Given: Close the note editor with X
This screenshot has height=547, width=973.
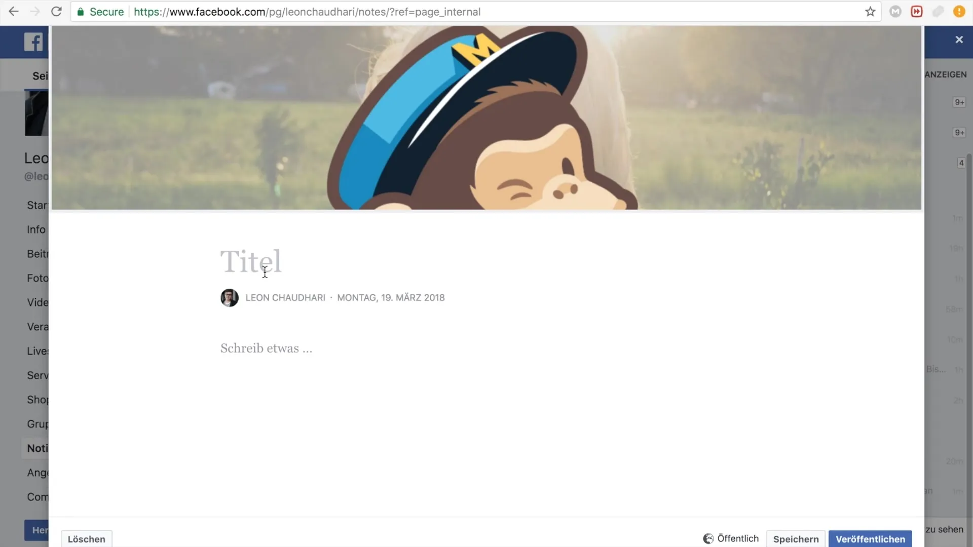Looking at the screenshot, I should coord(959,40).
